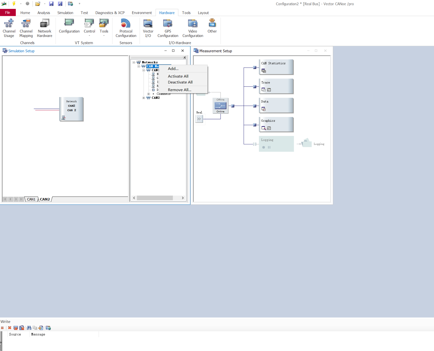Click the window-and-globe icon in Write toolbar
Viewport: 434px width, 351px height.
tap(48, 328)
